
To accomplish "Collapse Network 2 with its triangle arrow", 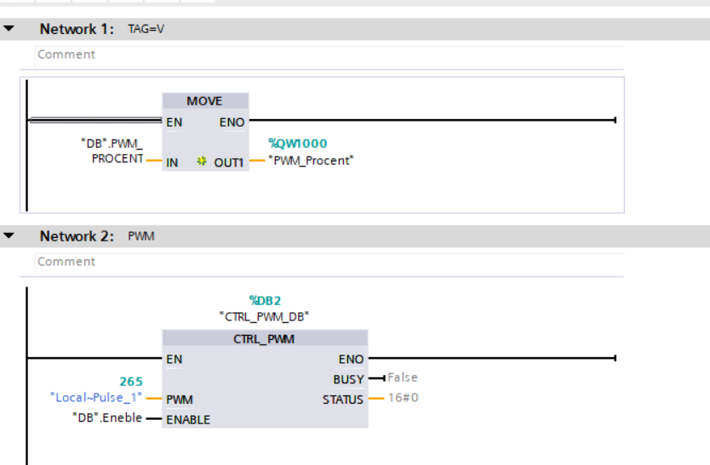I will tap(9, 235).
